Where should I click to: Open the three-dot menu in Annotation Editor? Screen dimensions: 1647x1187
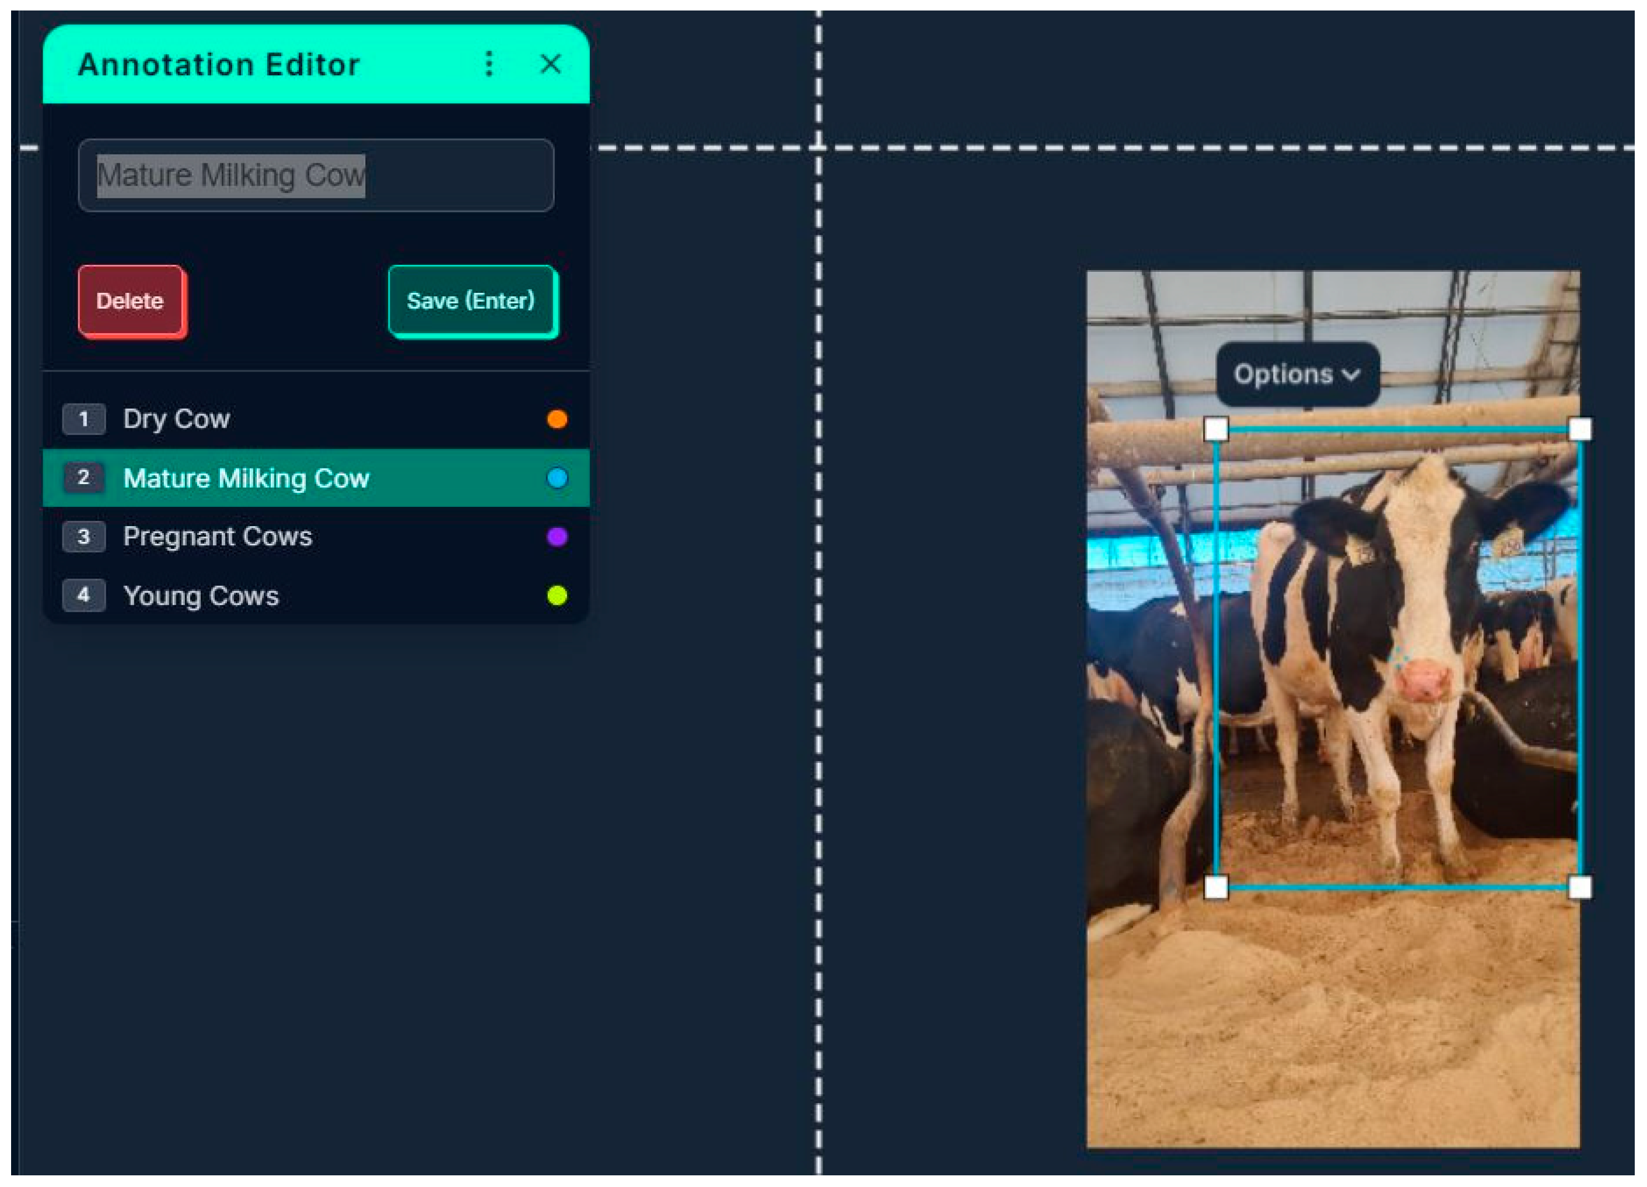(x=489, y=64)
